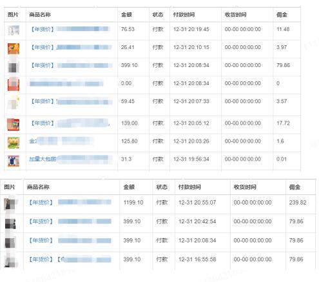Open the blurred product link in the 0.00 row
The image size is (319, 282).
pos(66,83)
